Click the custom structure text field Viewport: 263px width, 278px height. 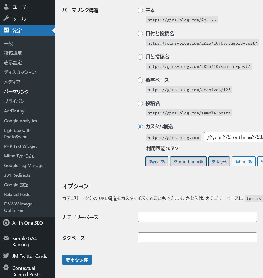coord(234,137)
